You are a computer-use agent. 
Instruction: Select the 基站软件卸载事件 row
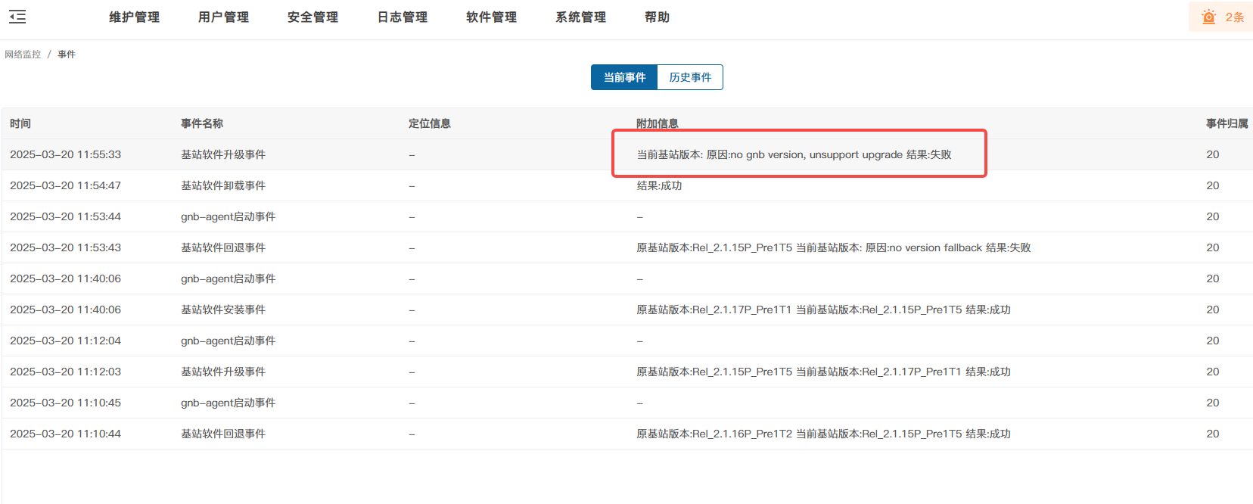click(x=222, y=185)
